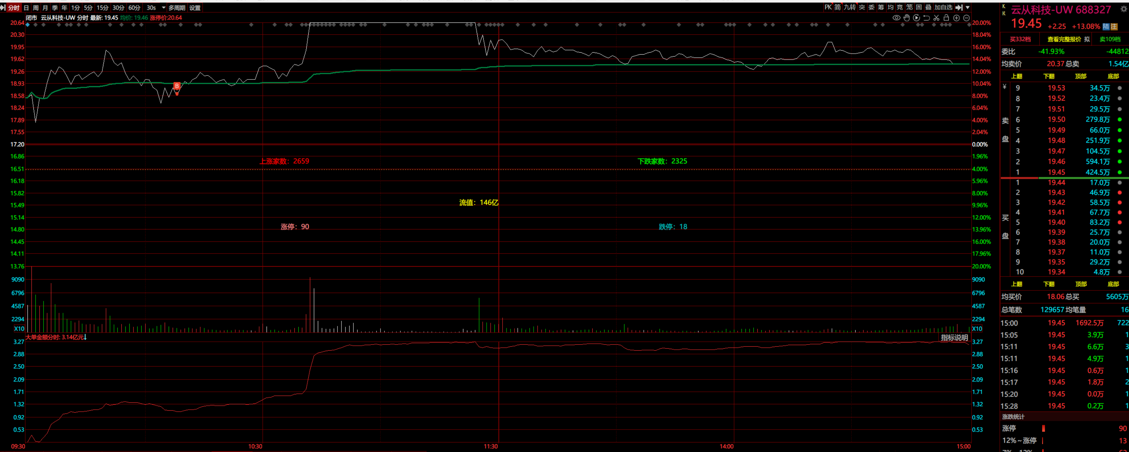
Task: Switch to the 日 daily chart tab
Action: point(26,8)
